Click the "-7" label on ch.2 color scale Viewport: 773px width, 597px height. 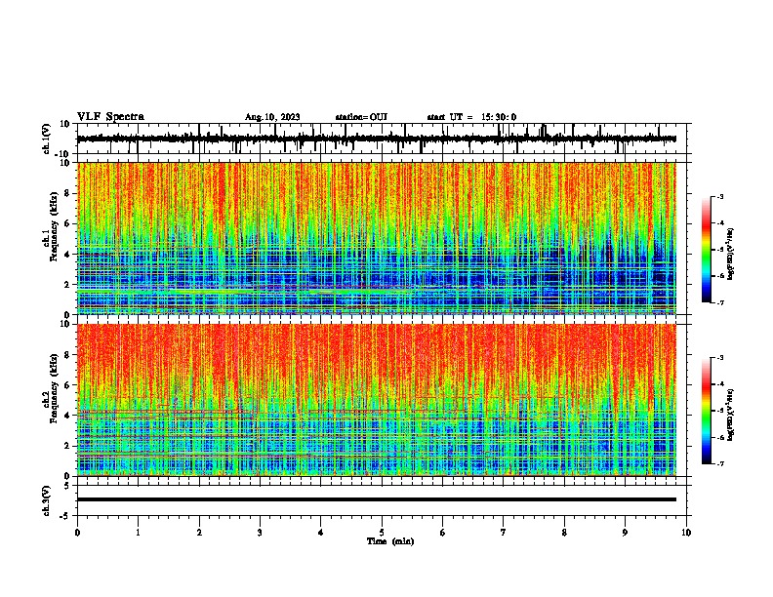pos(719,463)
